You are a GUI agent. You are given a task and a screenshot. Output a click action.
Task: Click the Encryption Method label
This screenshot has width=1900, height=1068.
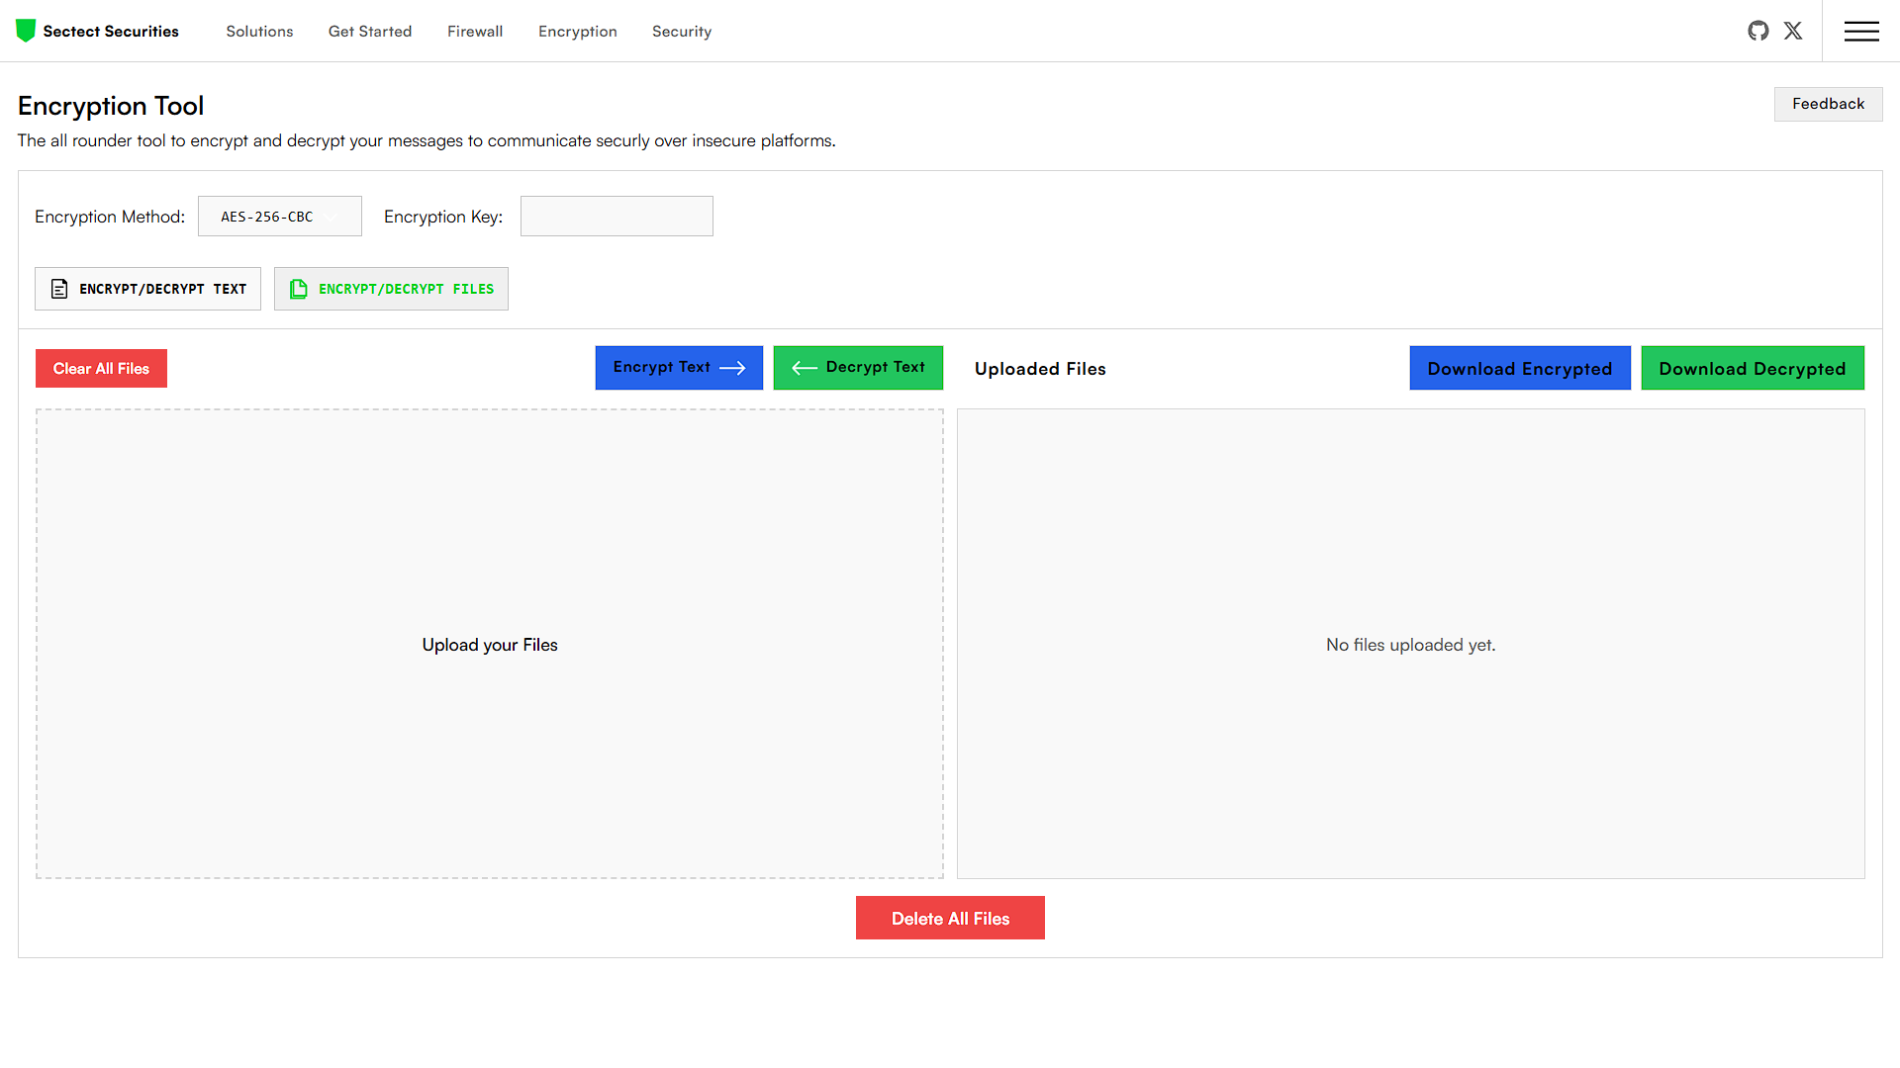coord(110,217)
